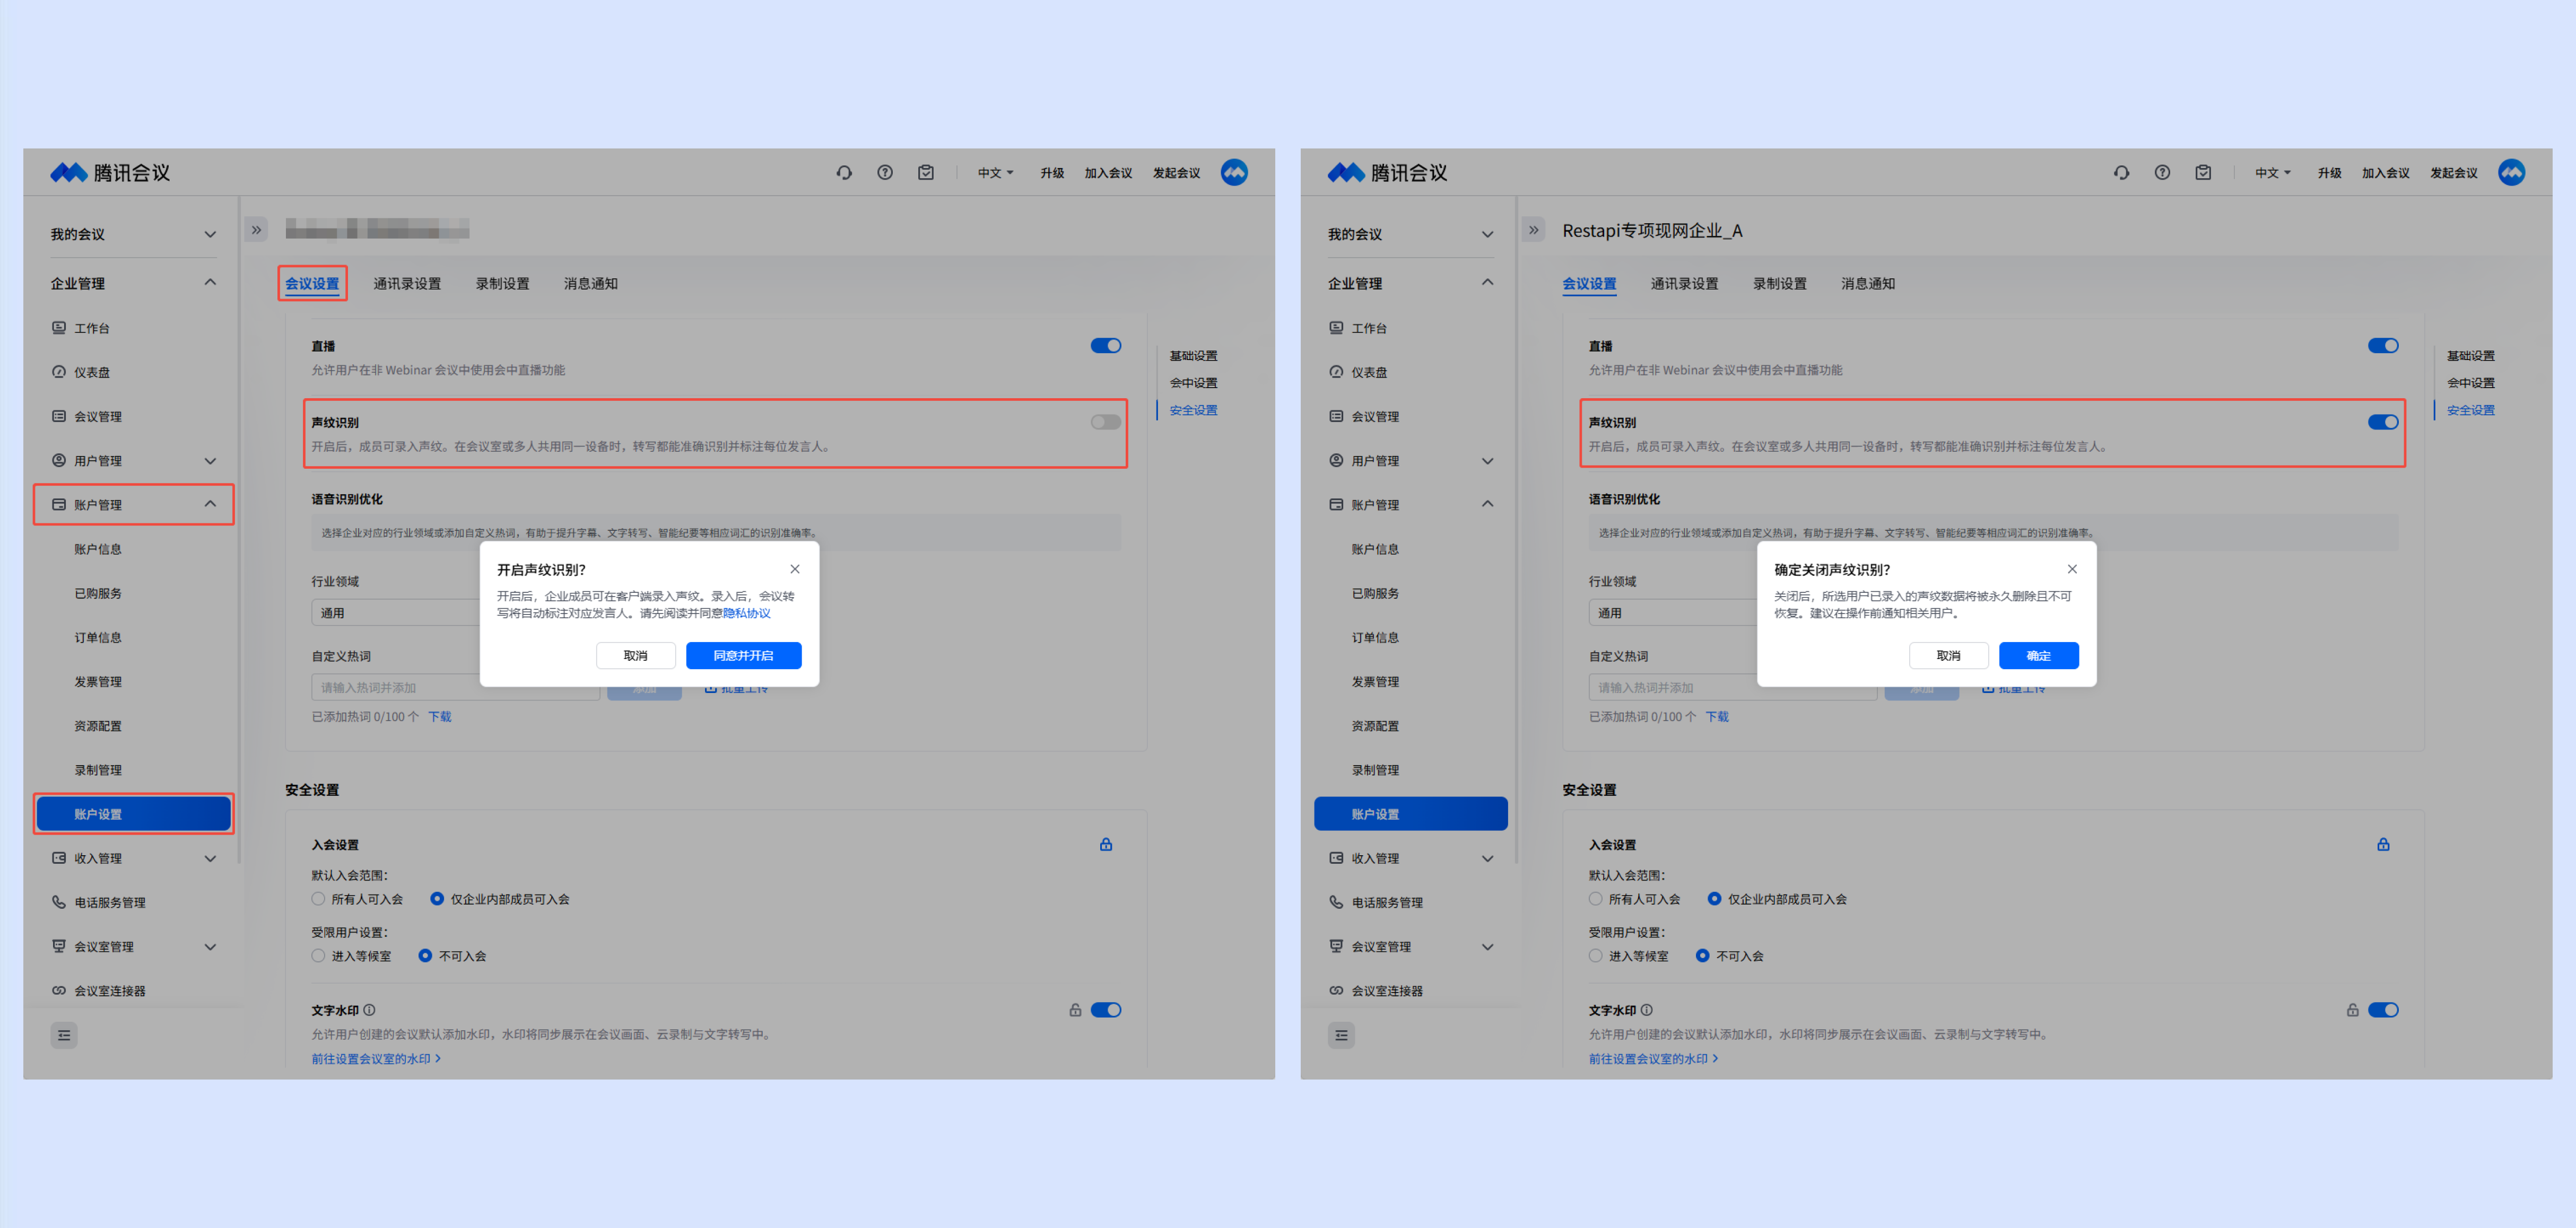
Task: Select 不可入会 radio in right window
Action: coord(1702,956)
